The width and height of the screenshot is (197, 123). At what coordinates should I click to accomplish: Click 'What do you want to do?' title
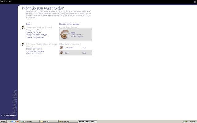(x=43, y=8)
